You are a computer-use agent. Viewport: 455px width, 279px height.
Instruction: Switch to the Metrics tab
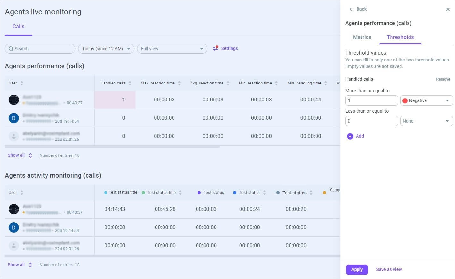(x=362, y=37)
